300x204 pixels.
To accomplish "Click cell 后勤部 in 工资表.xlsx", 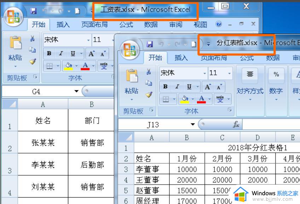I will 92,165.
